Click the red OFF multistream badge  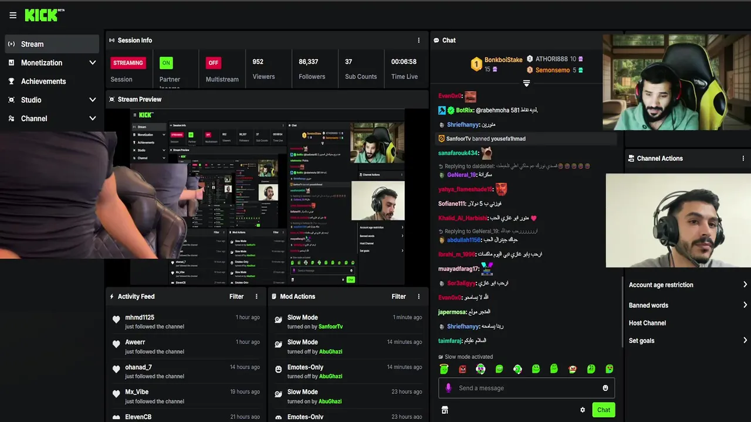214,63
